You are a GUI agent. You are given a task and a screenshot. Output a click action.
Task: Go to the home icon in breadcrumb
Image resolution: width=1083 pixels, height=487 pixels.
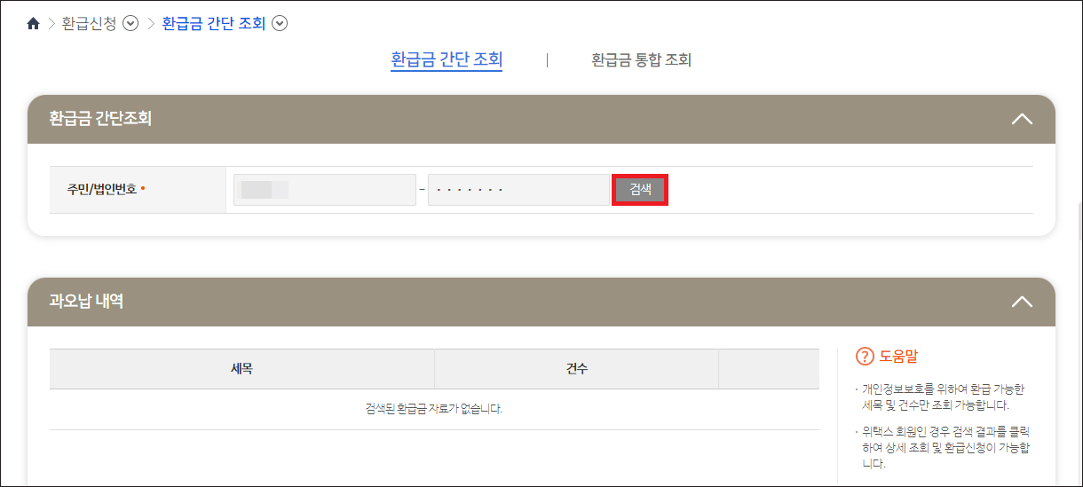point(34,24)
